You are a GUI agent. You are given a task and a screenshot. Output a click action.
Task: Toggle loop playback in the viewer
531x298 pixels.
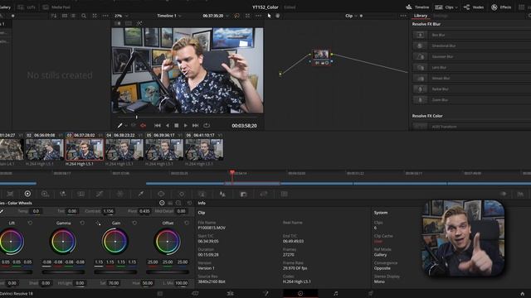coord(207,125)
